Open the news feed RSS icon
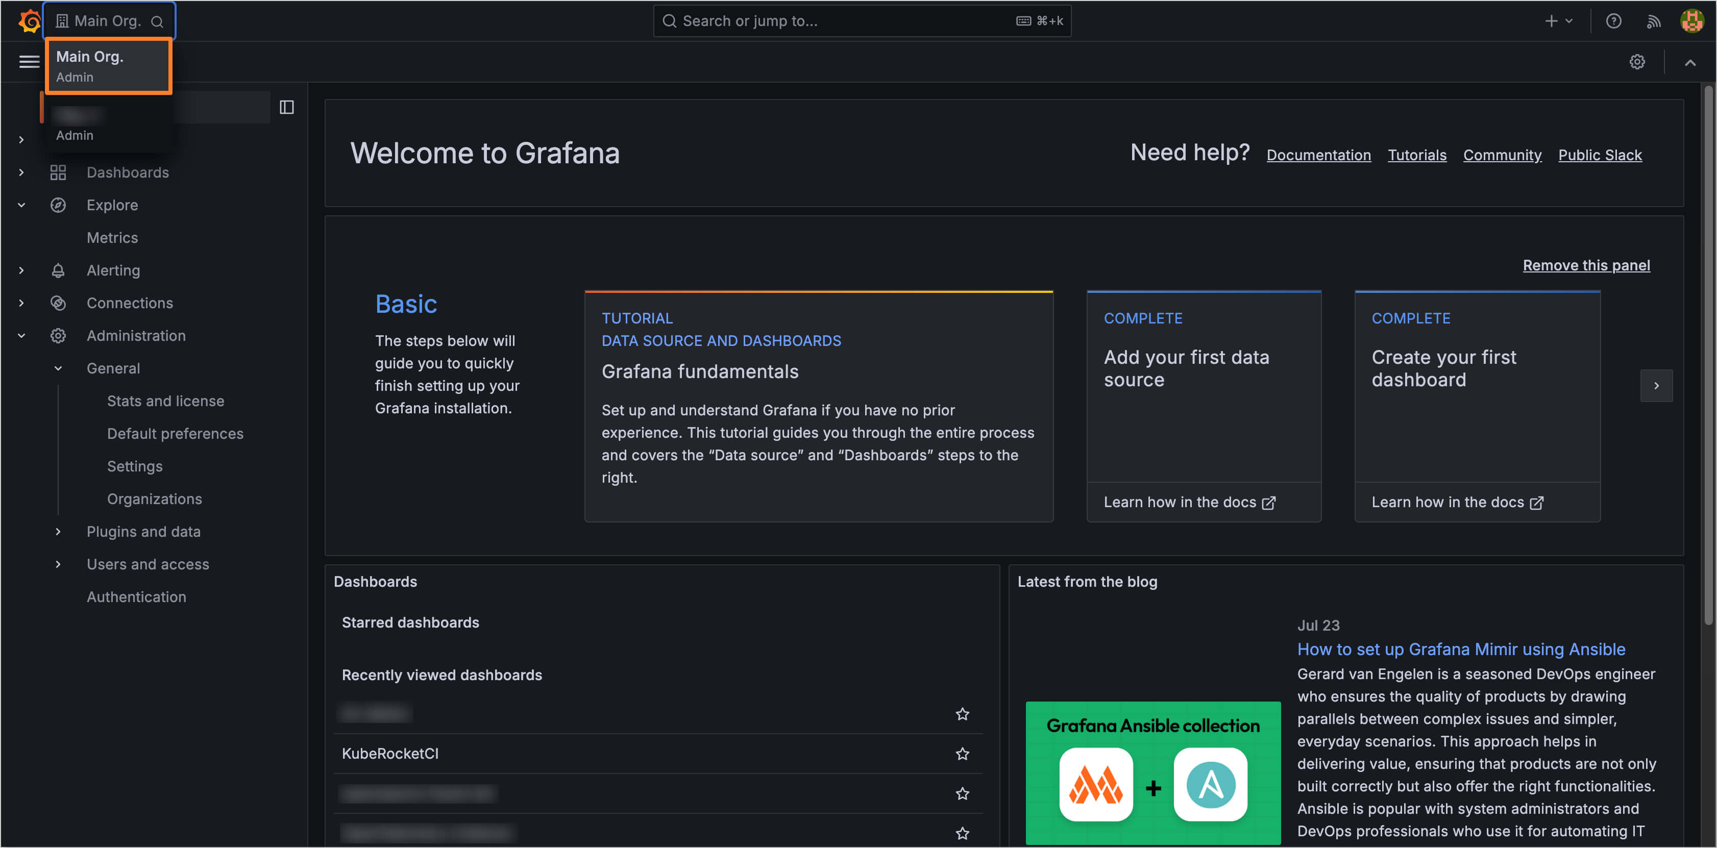1717x848 pixels. tap(1654, 20)
